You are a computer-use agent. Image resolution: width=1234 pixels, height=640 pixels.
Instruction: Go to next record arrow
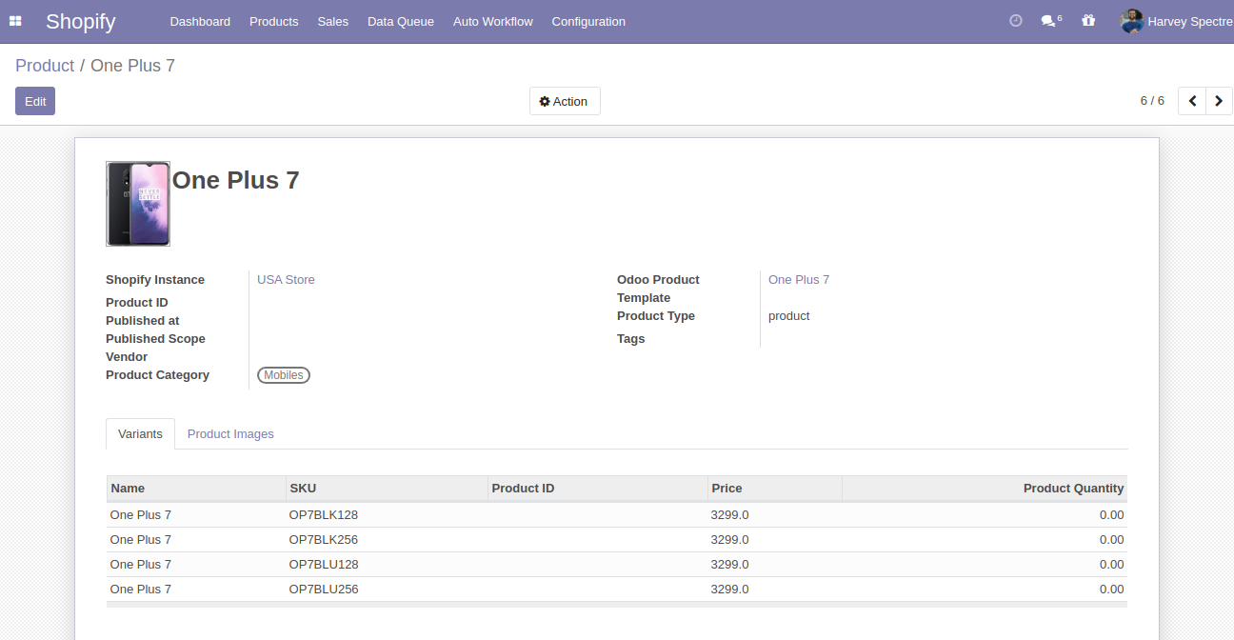coord(1219,101)
